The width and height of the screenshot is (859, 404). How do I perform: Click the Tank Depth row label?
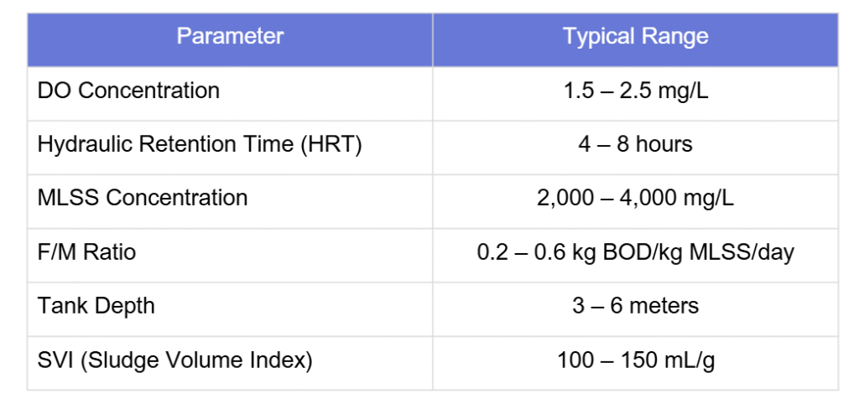pyautogui.click(x=96, y=306)
